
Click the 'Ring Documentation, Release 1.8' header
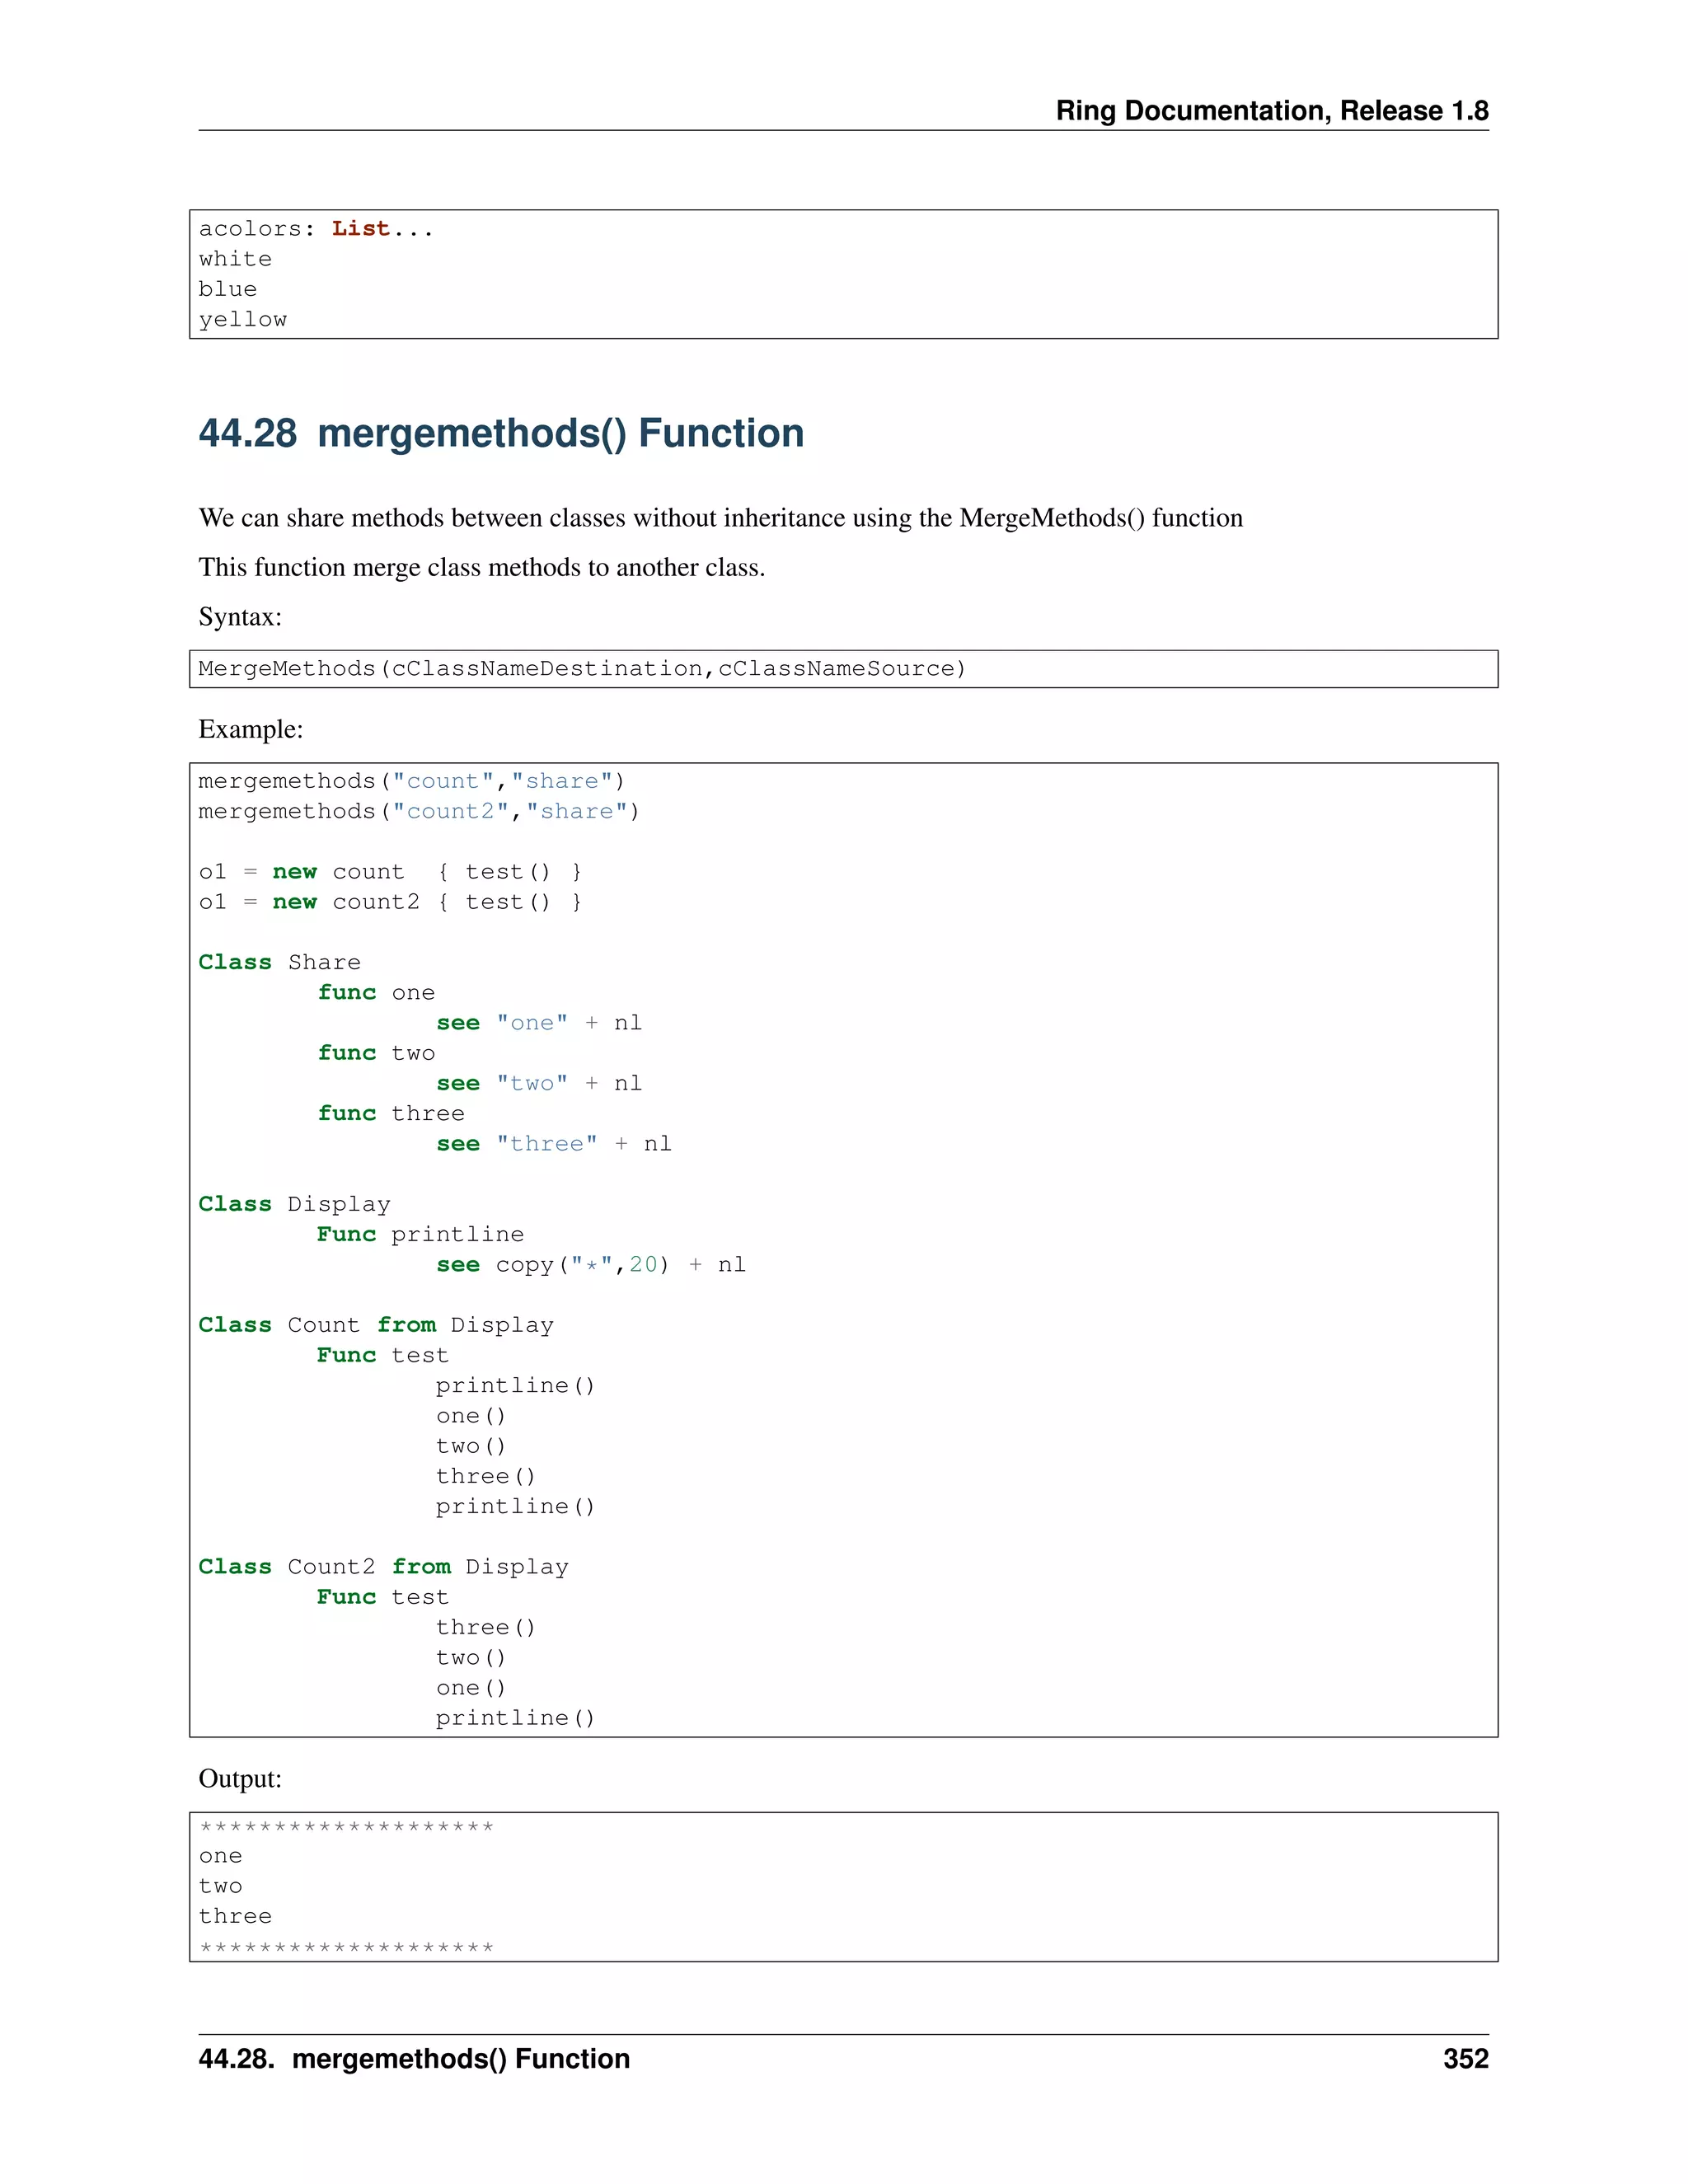(1271, 111)
